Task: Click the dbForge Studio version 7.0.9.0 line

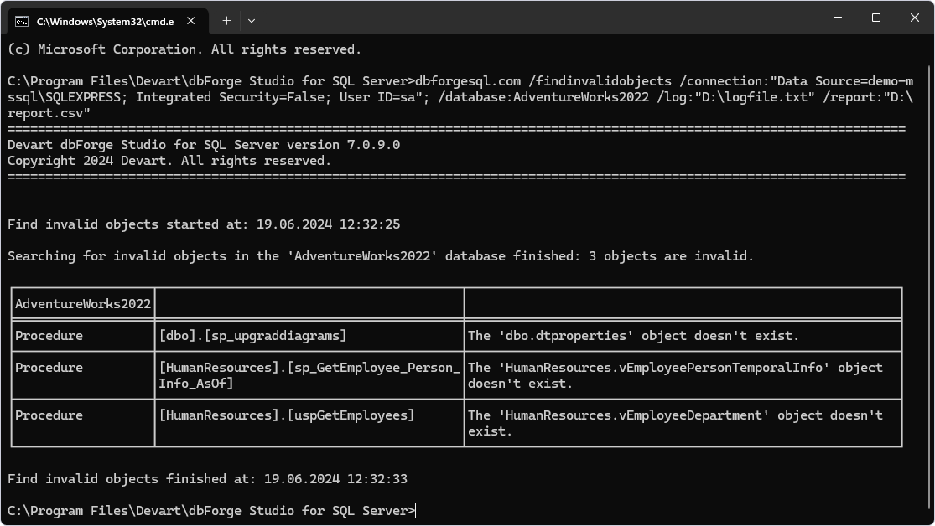Action: [x=203, y=145]
